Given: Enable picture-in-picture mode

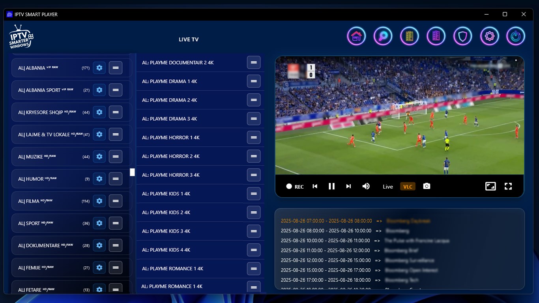Looking at the screenshot, I should click(x=490, y=186).
